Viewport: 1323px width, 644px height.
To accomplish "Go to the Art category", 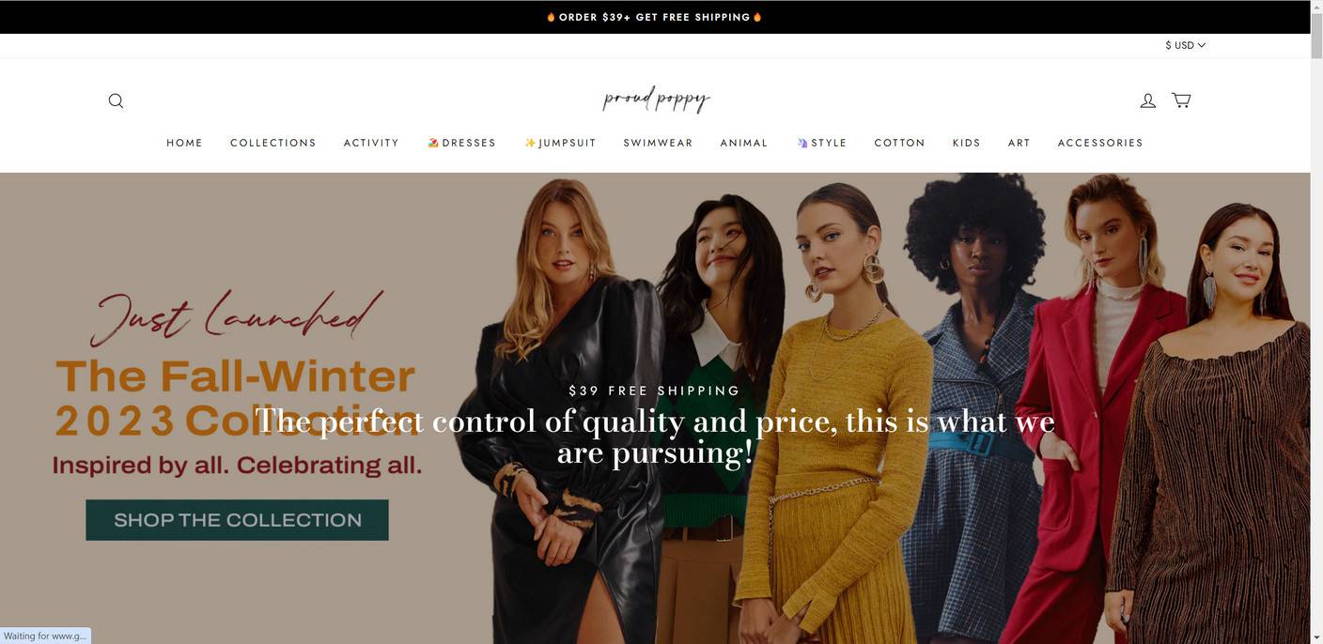I will point(1019,143).
